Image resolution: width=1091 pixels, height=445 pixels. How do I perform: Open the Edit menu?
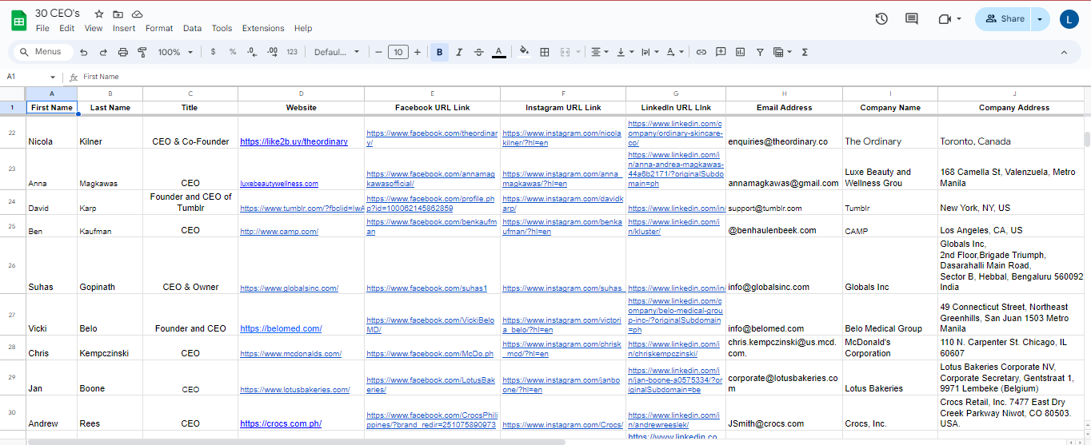point(66,28)
